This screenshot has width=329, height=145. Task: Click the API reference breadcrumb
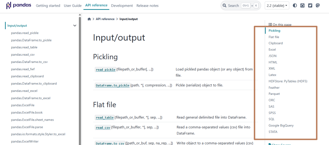[x=105, y=19]
